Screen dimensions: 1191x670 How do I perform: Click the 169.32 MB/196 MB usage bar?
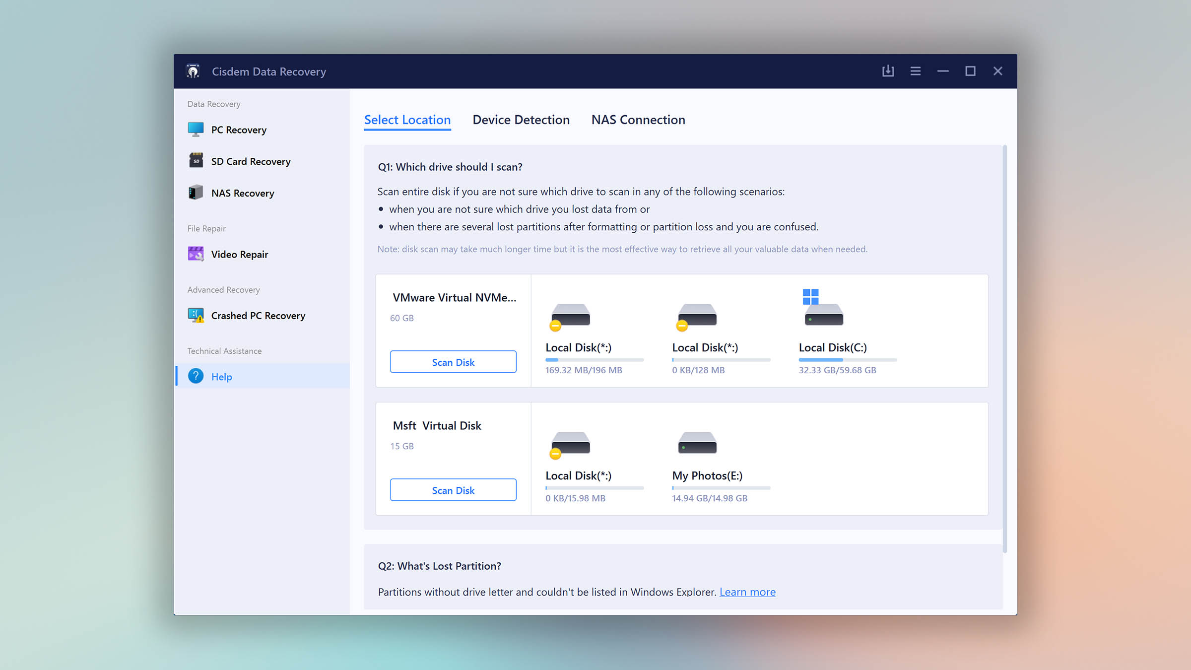point(595,359)
